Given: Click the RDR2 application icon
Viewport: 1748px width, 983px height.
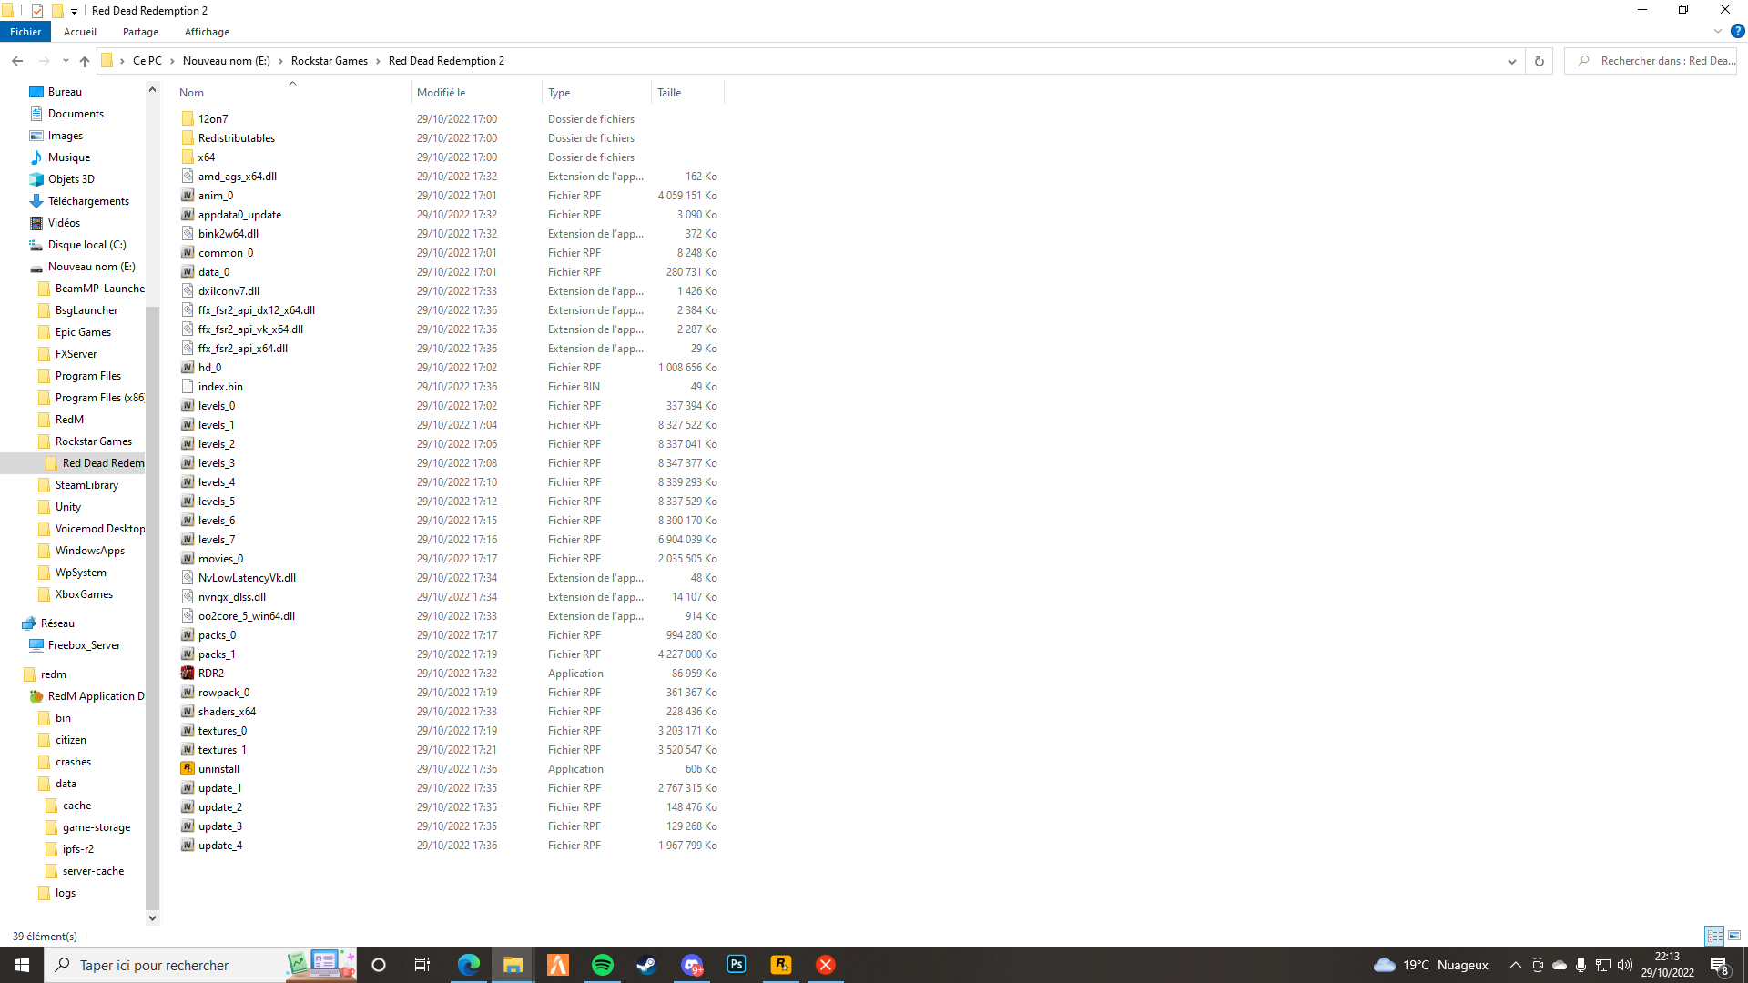Looking at the screenshot, I should [188, 674].
